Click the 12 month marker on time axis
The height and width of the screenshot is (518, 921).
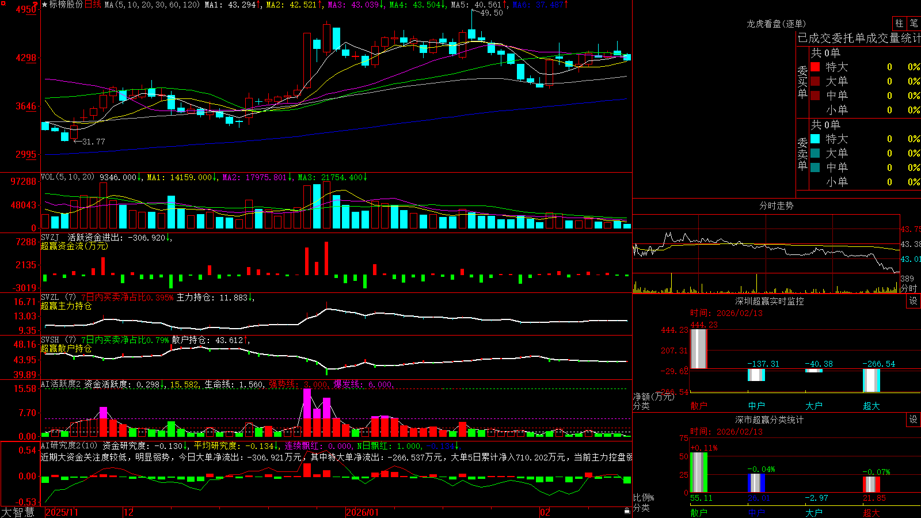[128, 512]
